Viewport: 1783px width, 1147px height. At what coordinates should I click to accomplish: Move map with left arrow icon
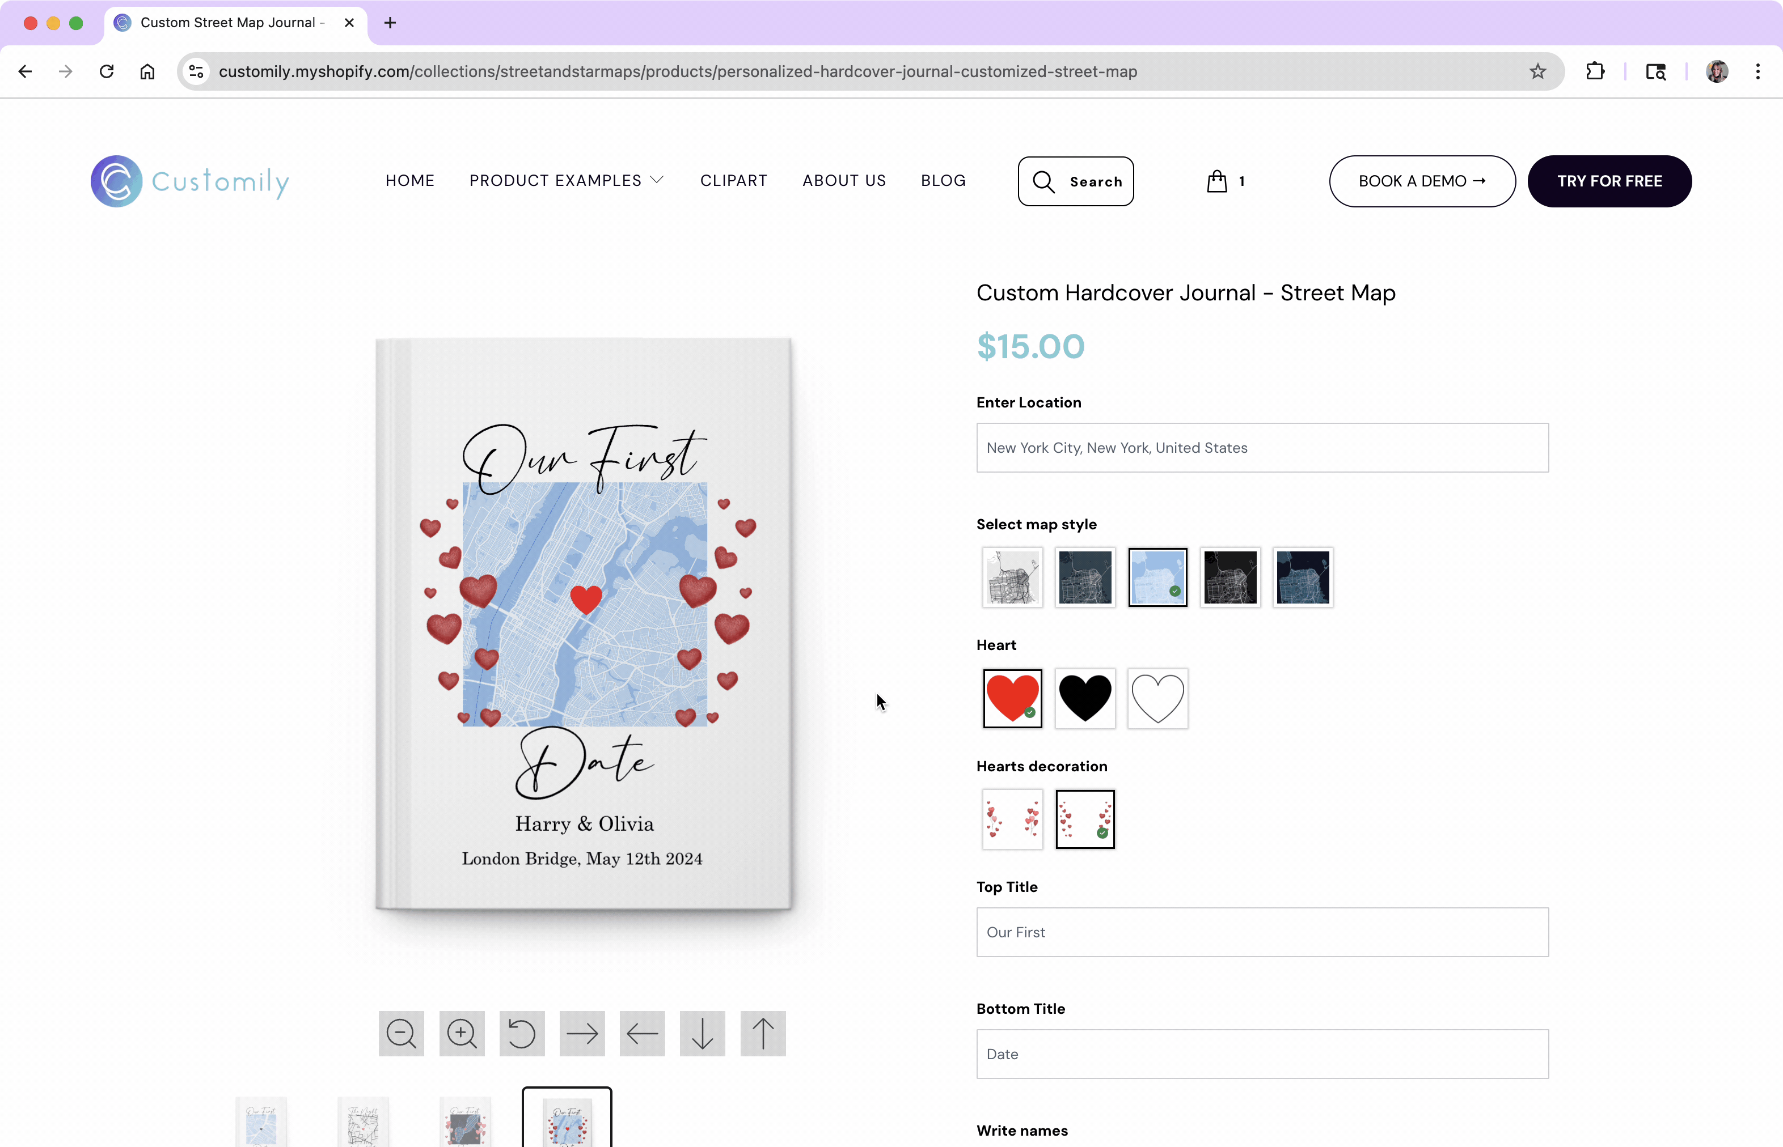[x=642, y=1033]
